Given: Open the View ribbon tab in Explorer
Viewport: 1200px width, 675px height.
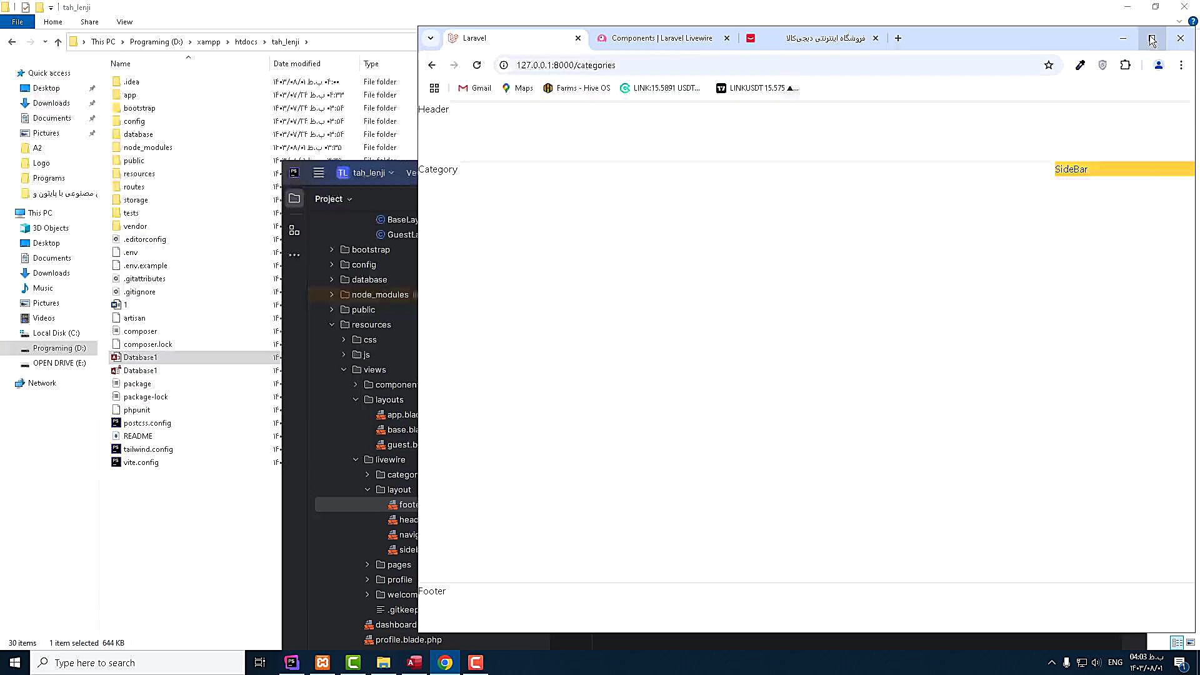Looking at the screenshot, I should [124, 22].
